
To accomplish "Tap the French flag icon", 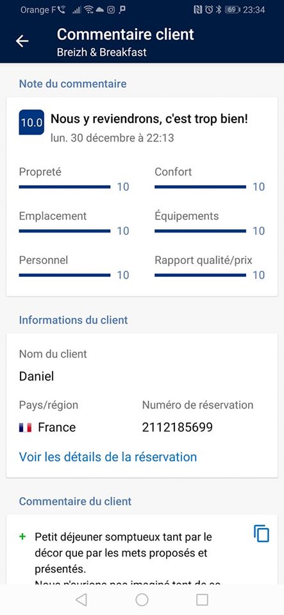I will pos(25,427).
